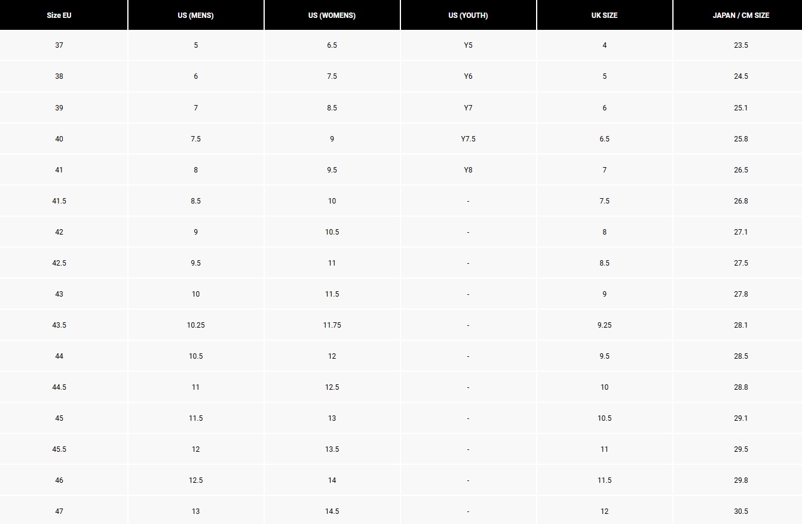Viewport: 802px width, 524px height.
Task: Select EU size 37 cell
Action: [x=59, y=45]
